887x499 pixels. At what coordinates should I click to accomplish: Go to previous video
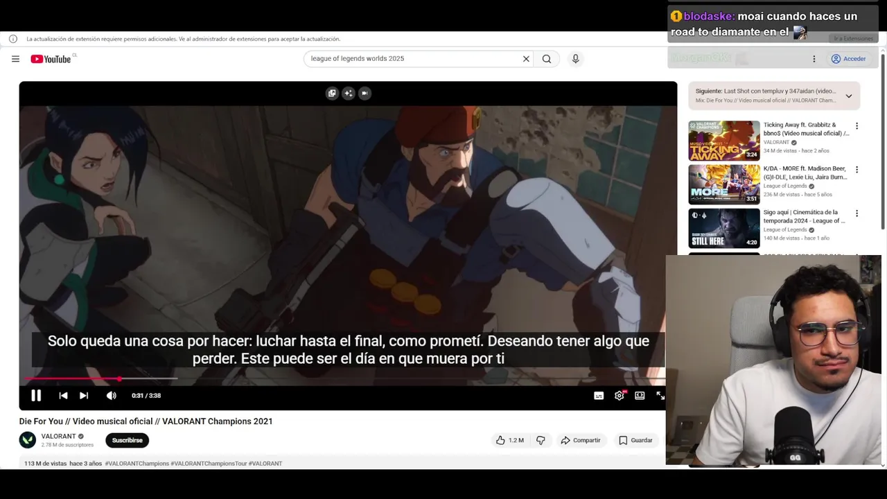click(63, 395)
